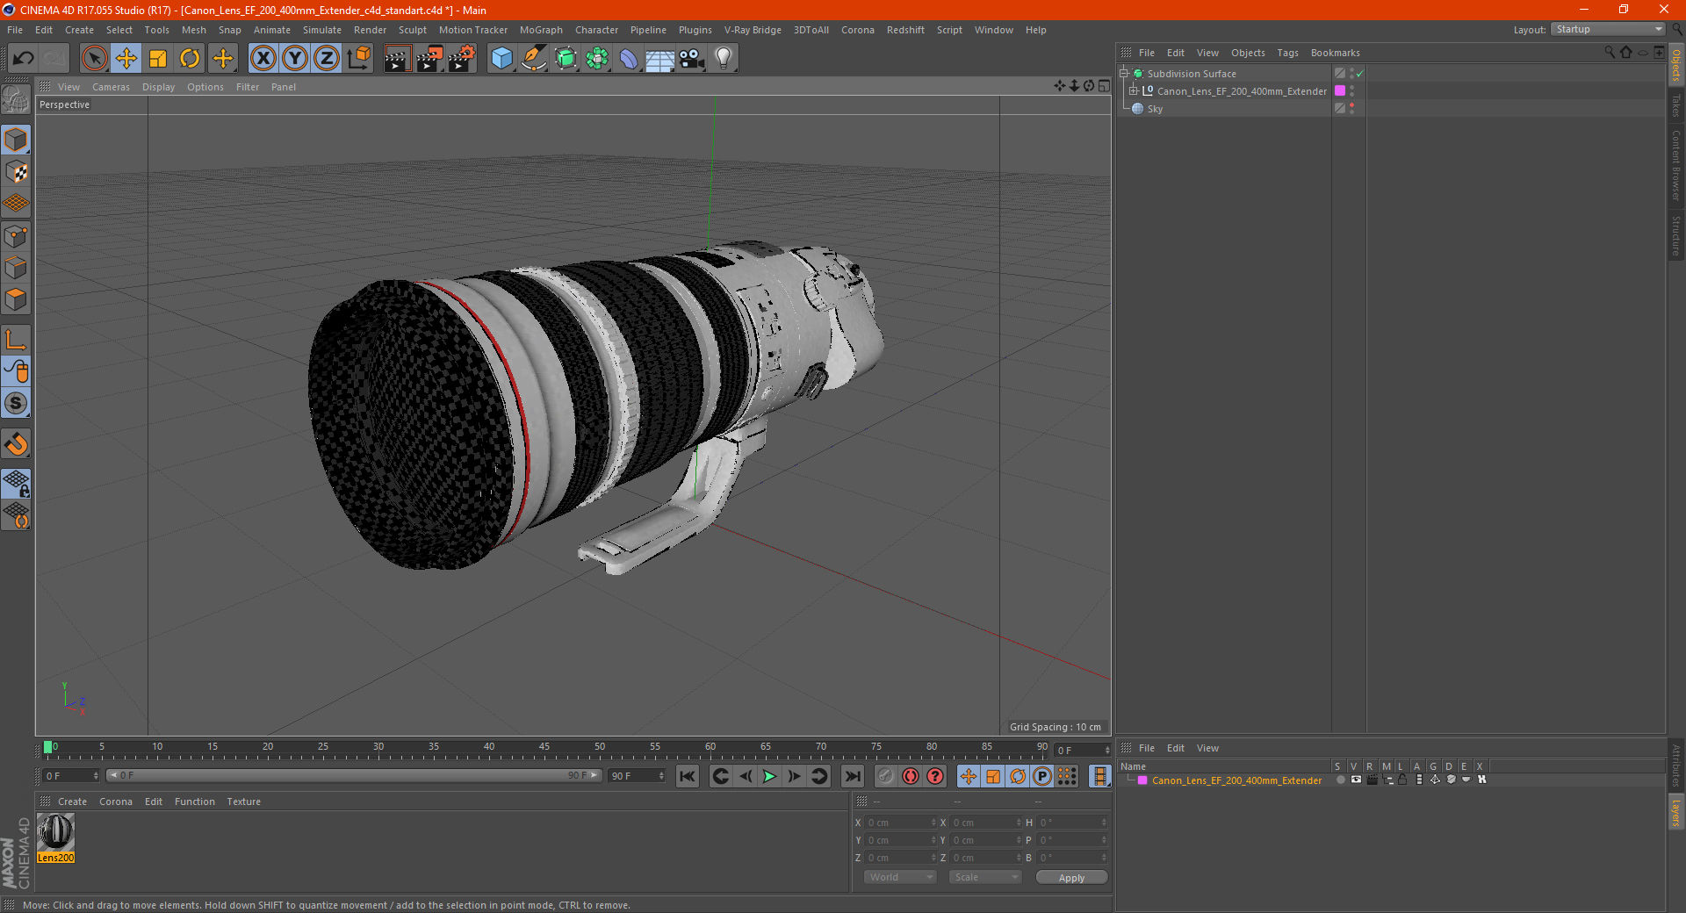This screenshot has width=1686, height=913.
Task: Toggle Z axis lock
Action: pos(327,59)
